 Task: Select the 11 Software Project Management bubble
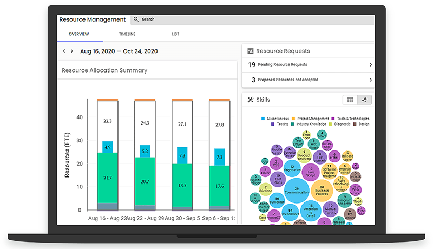(x=329, y=171)
